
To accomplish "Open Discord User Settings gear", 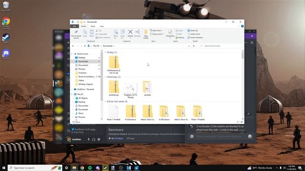I will click(x=99, y=139).
